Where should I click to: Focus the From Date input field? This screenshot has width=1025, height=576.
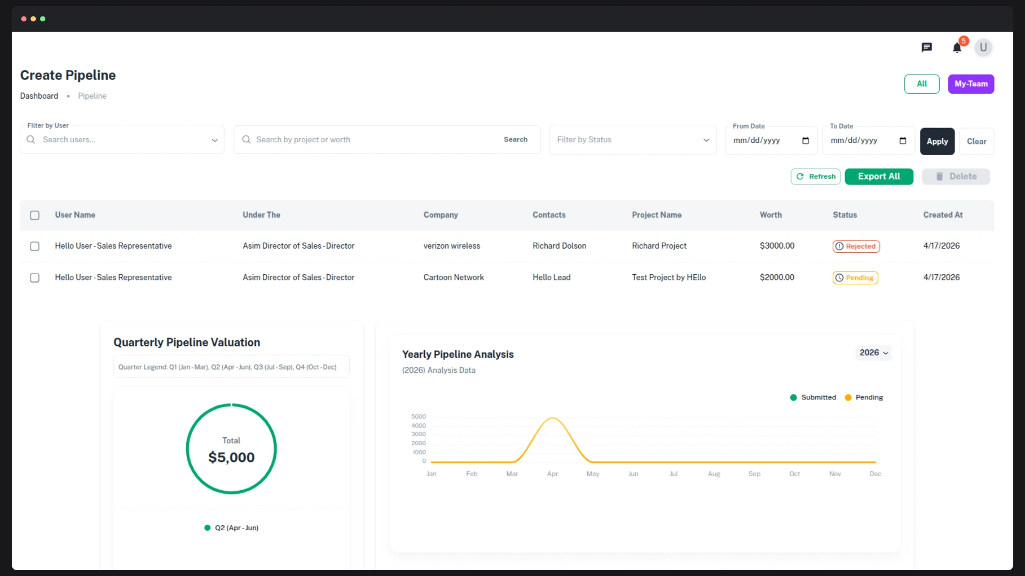[x=771, y=141]
